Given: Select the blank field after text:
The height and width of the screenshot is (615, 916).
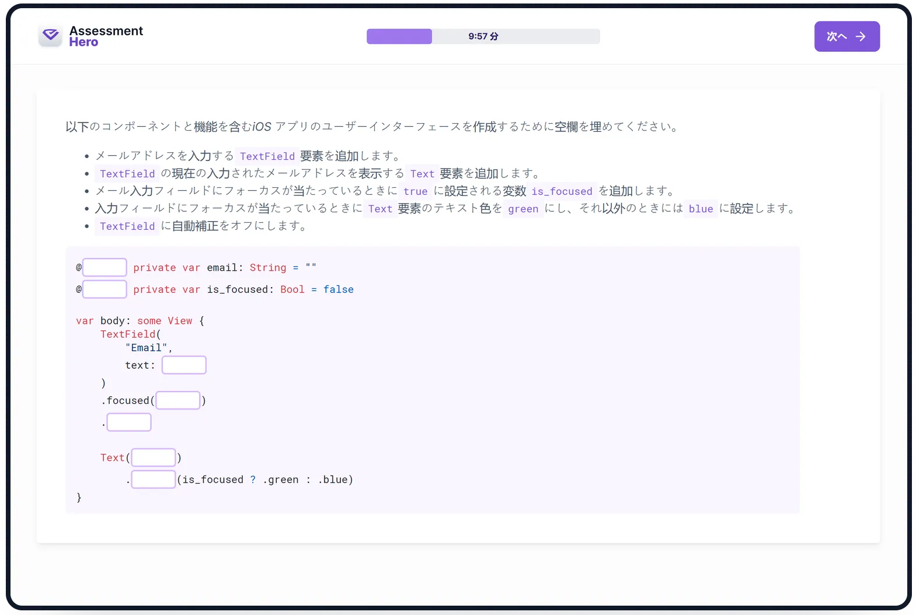Looking at the screenshot, I should [184, 365].
